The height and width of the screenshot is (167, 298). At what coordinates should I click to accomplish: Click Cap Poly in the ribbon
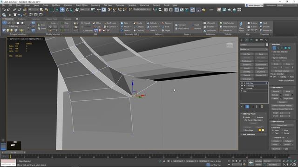(x=139, y=31)
